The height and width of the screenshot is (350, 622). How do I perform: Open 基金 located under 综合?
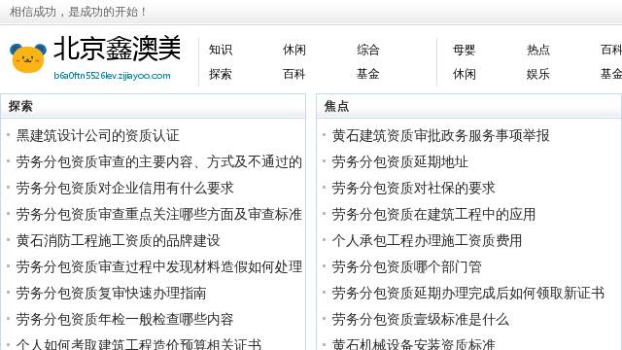(368, 74)
